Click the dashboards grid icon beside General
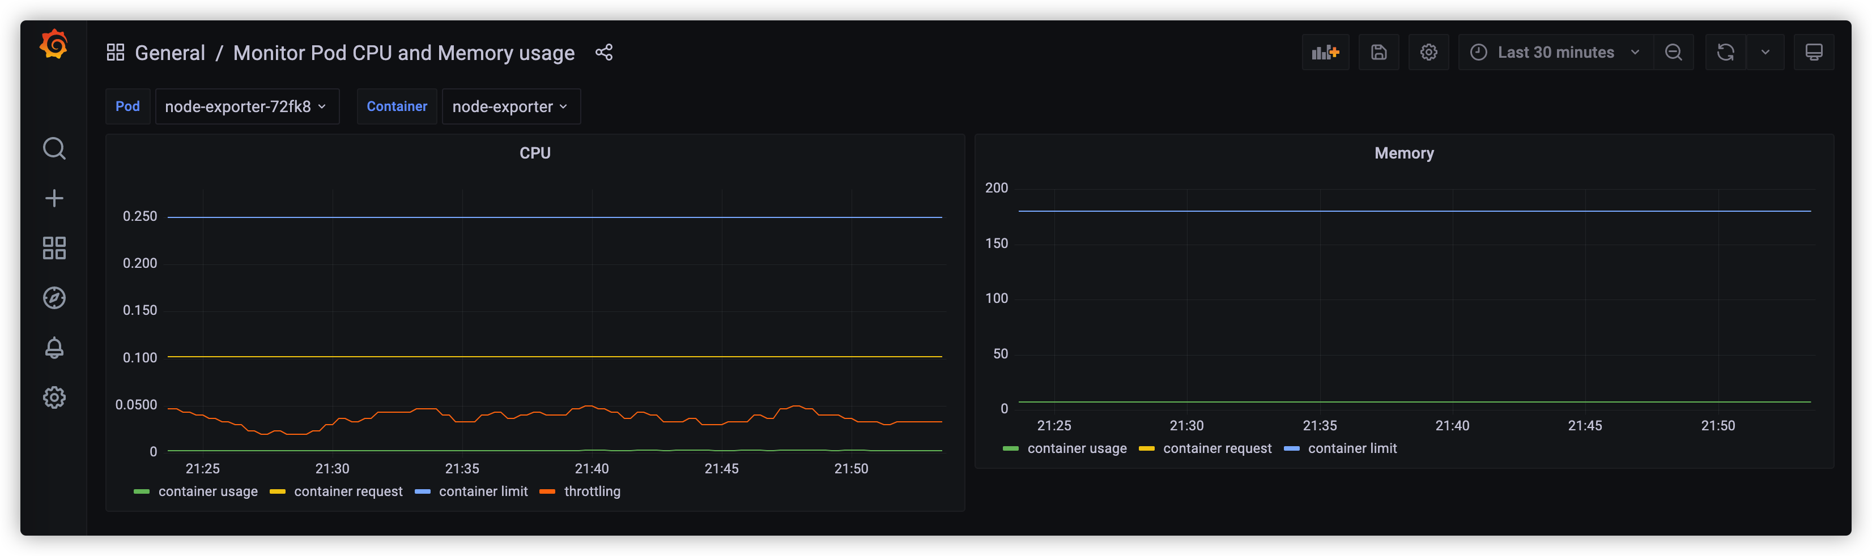Viewport: 1872px width, 556px height. (x=116, y=52)
